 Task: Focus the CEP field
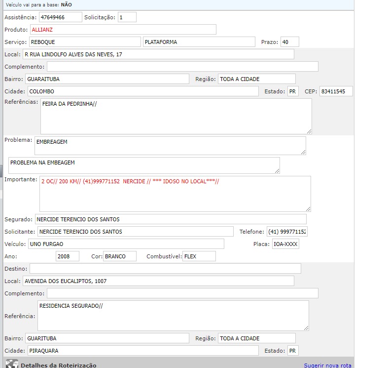pos(336,91)
